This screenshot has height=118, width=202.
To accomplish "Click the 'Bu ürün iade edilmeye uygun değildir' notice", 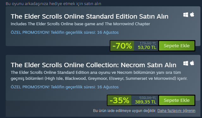I will pyautogui.click(x=125, y=111).
